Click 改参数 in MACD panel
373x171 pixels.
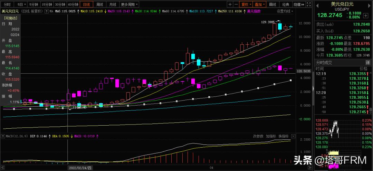click(258, 136)
